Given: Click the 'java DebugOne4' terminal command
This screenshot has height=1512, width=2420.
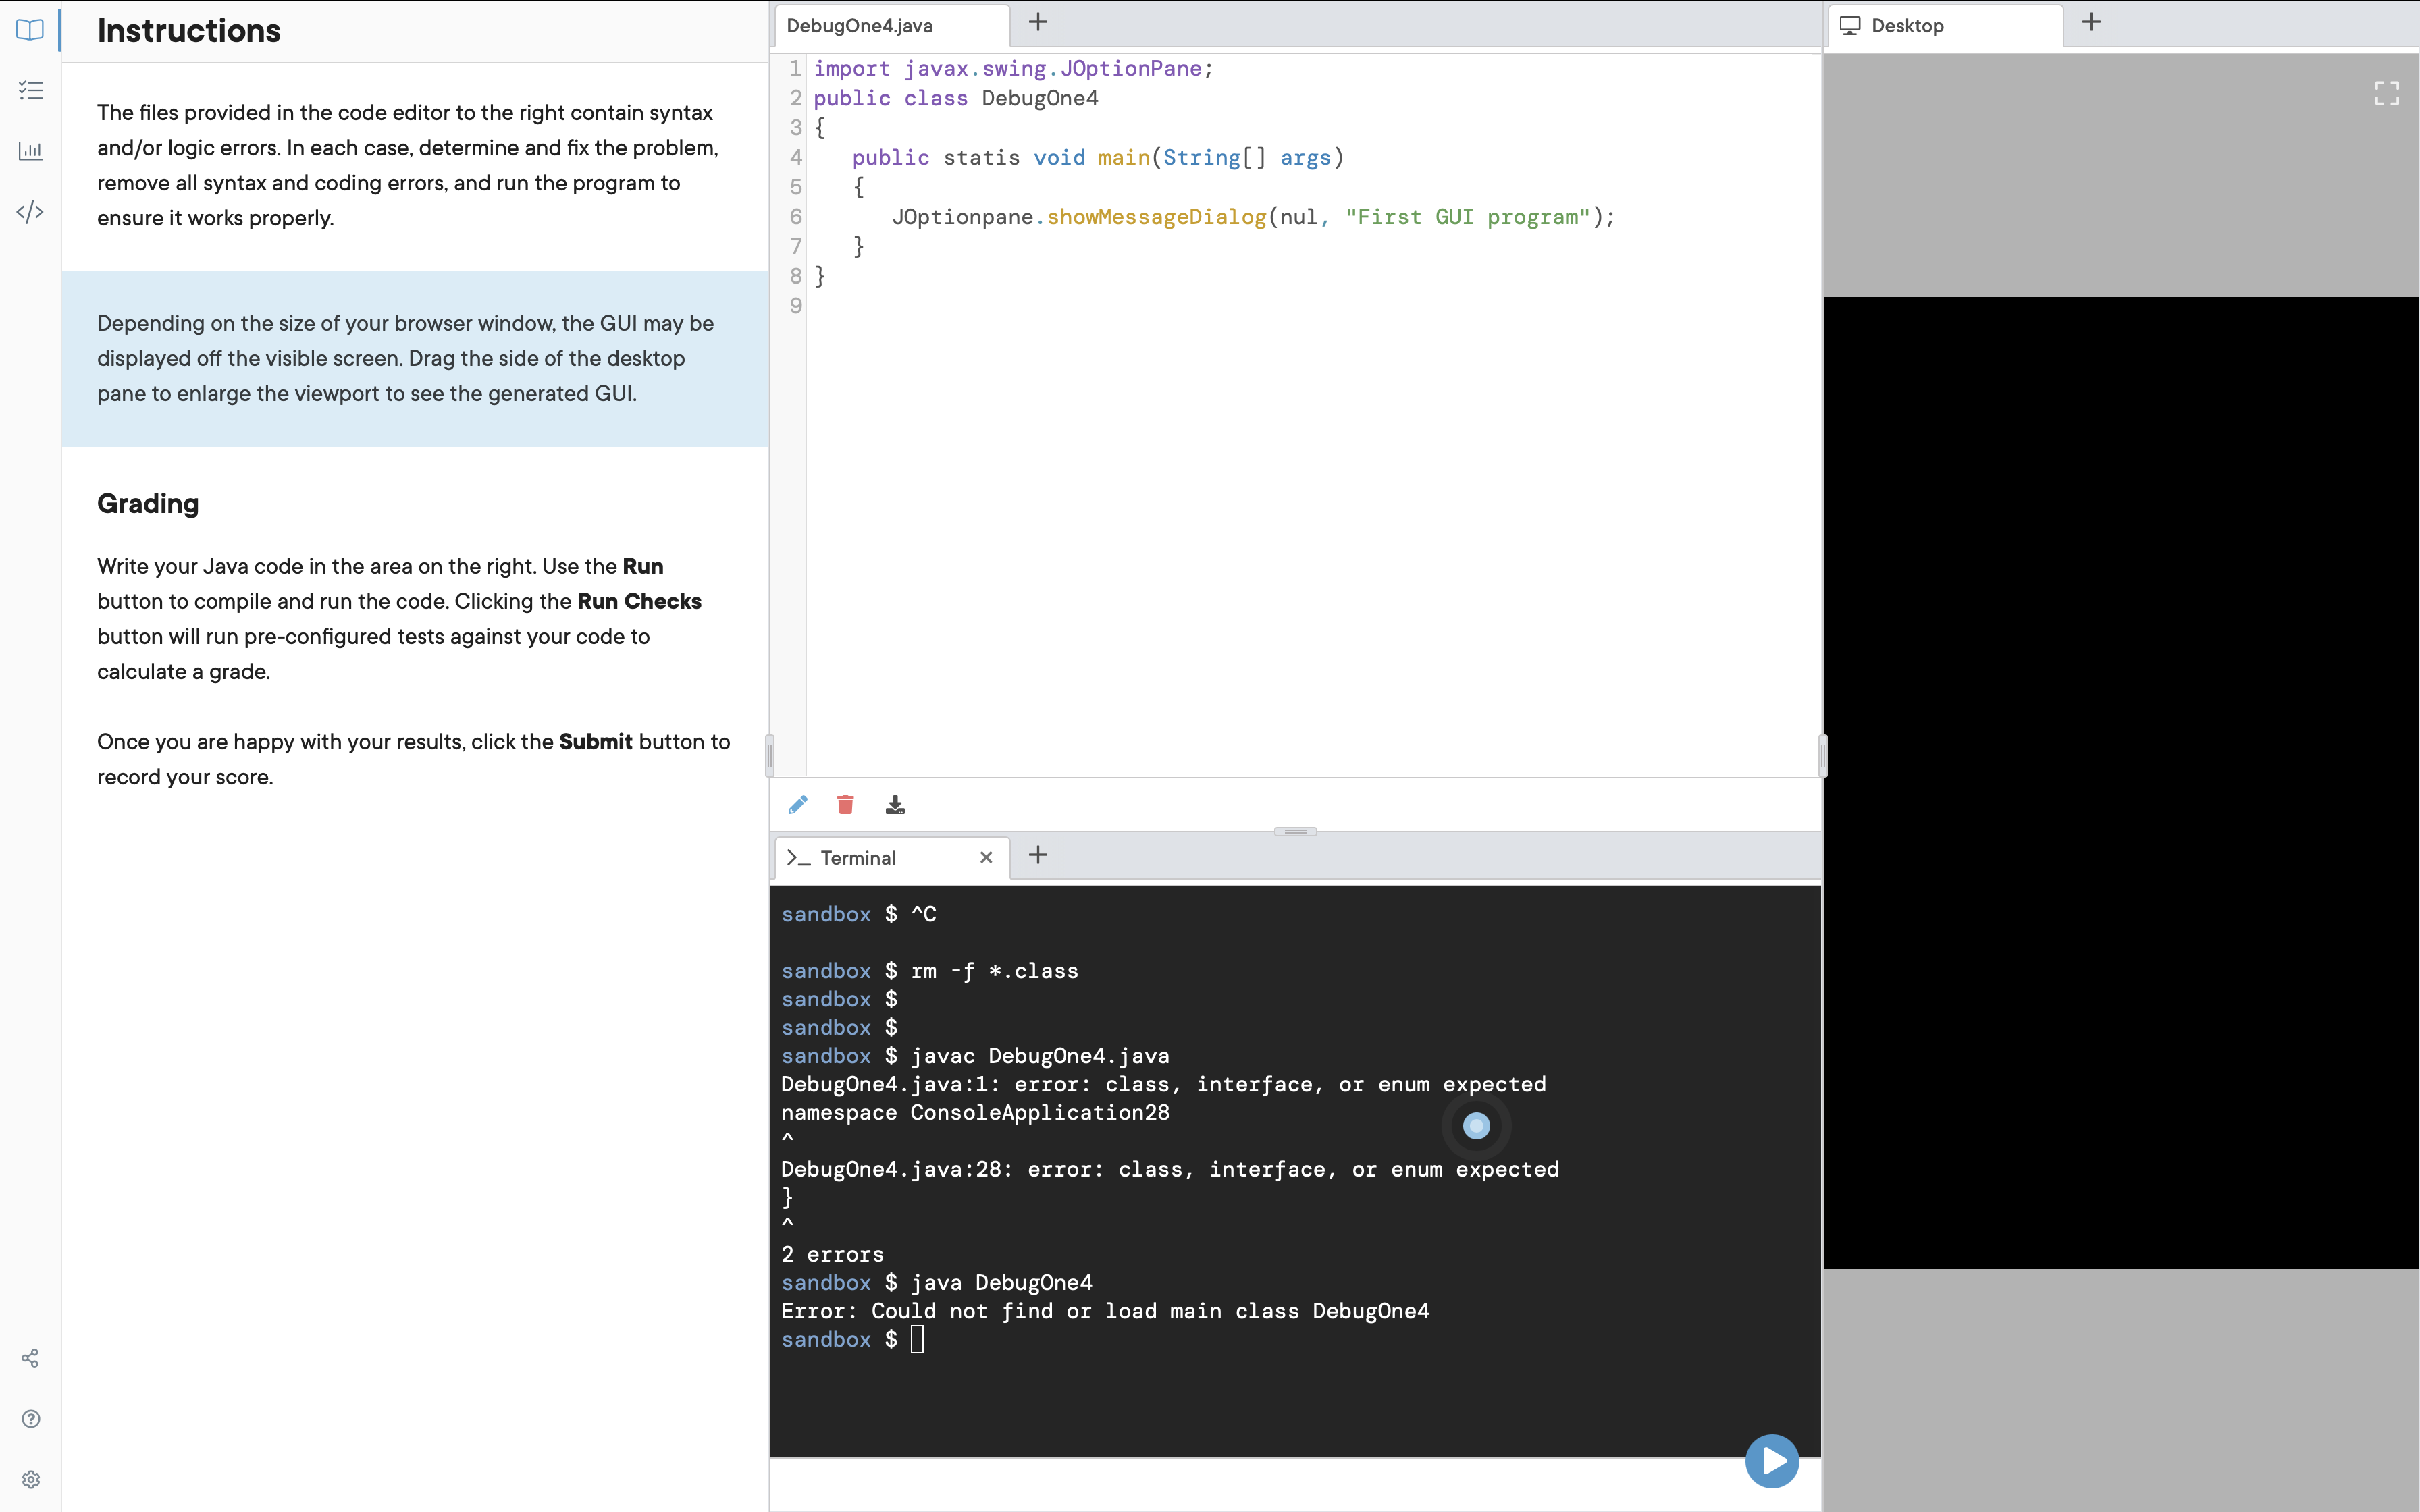Looking at the screenshot, I should (1001, 1283).
